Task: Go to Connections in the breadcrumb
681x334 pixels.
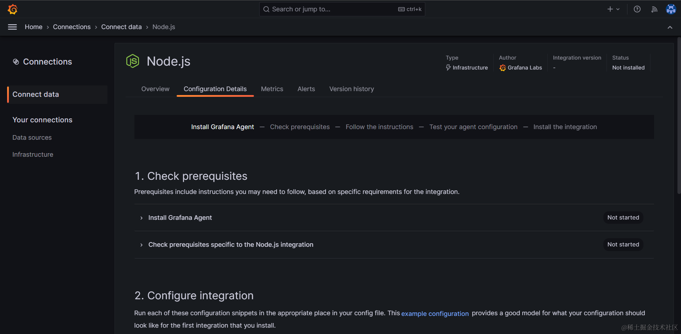Action: coord(72,27)
